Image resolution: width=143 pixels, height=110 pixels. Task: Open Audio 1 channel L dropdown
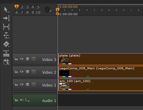(x=27, y=100)
